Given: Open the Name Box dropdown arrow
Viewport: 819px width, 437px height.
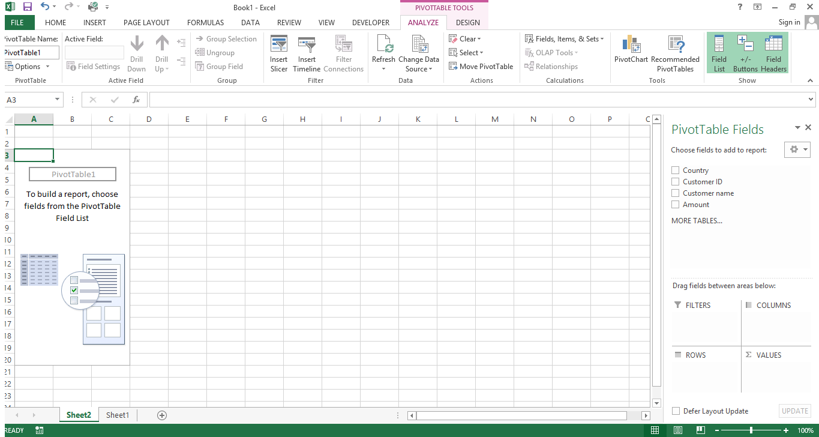Looking at the screenshot, I should [x=58, y=100].
